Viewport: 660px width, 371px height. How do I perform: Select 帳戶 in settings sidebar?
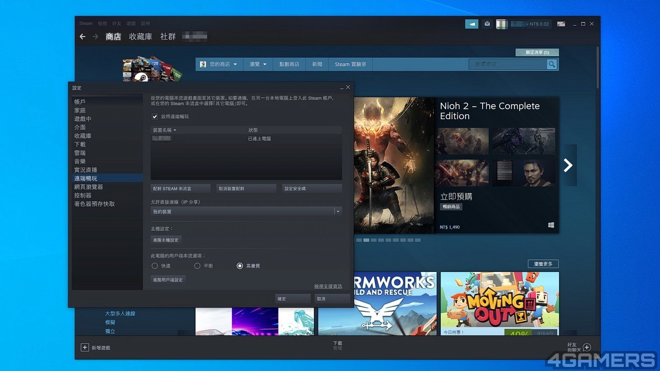point(107,102)
